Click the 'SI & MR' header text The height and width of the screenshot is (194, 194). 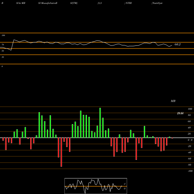(21, 3)
